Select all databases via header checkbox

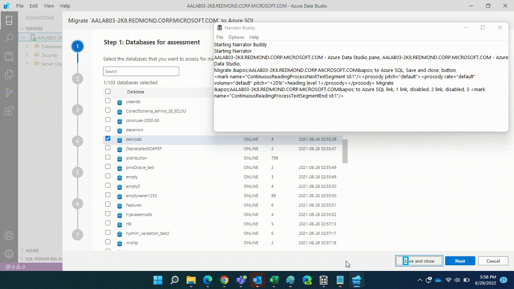tap(108, 91)
